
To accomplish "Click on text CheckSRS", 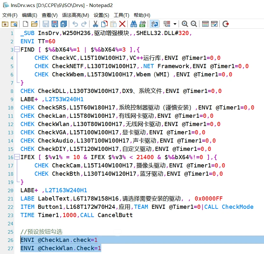I will (x=52, y=108).
